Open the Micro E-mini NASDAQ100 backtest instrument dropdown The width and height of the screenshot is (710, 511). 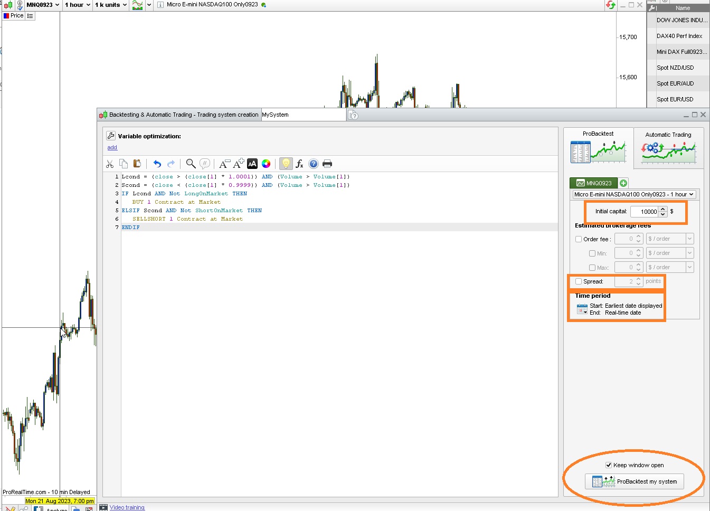(x=635, y=194)
